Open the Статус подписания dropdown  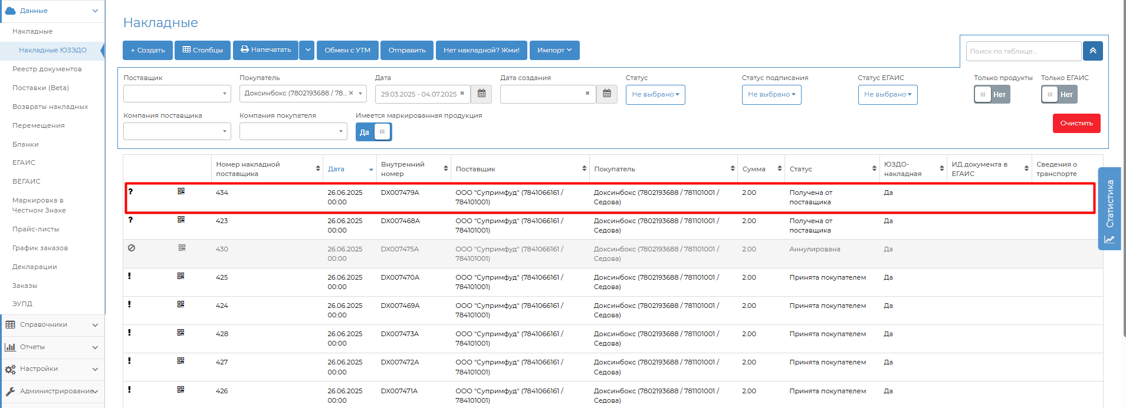point(771,95)
